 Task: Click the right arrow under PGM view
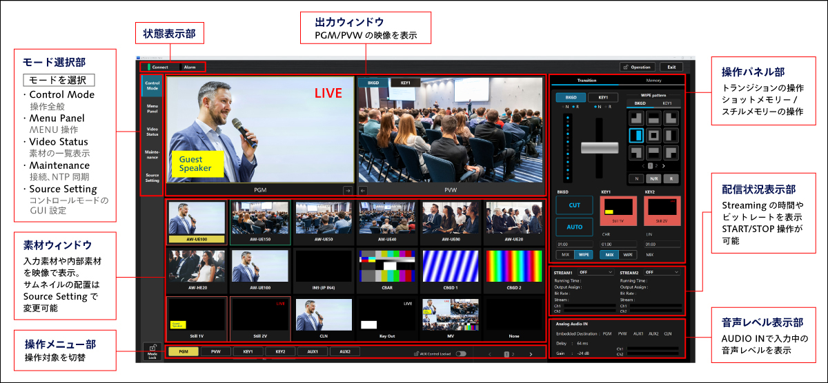[x=348, y=190]
